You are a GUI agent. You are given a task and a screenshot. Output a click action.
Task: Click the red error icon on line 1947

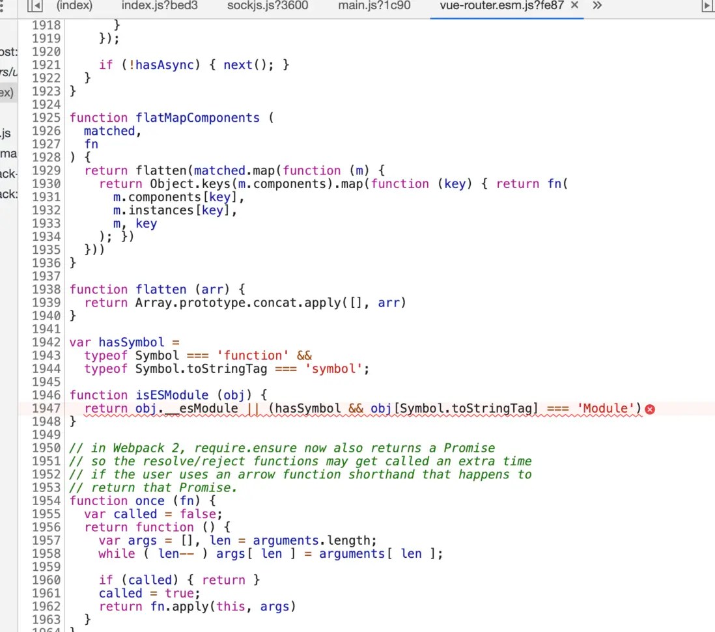(649, 409)
